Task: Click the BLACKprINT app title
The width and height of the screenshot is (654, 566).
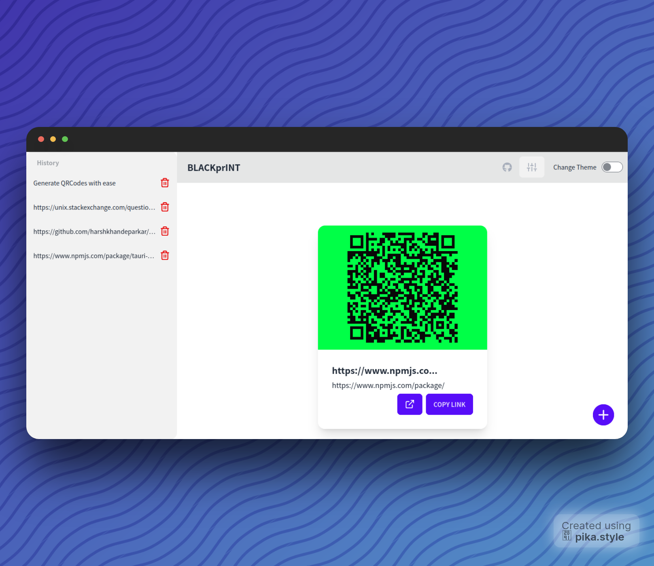Action: [x=214, y=168]
